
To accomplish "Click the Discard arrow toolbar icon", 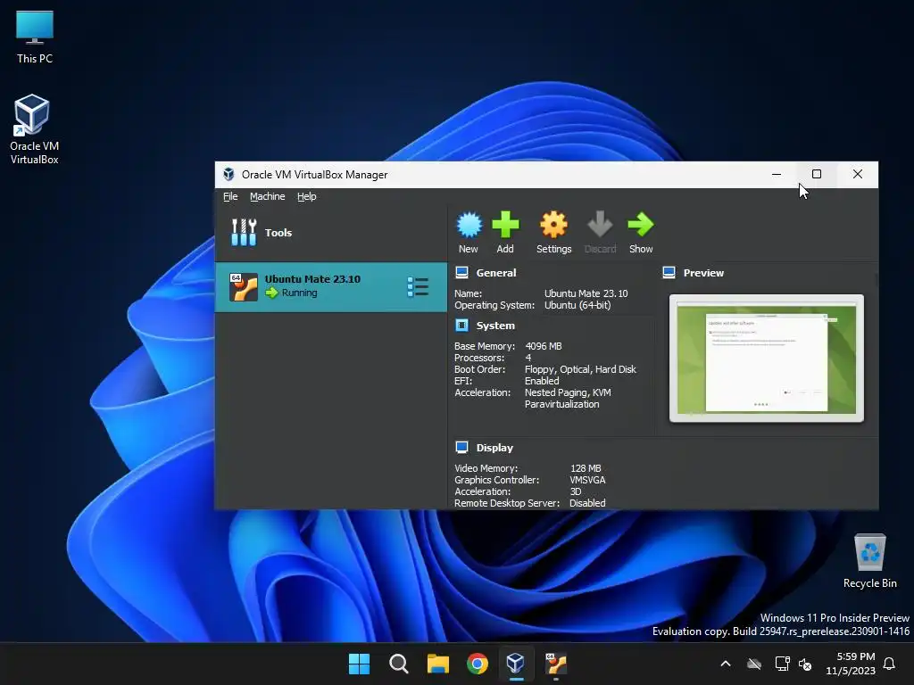I will click(600, 225).
